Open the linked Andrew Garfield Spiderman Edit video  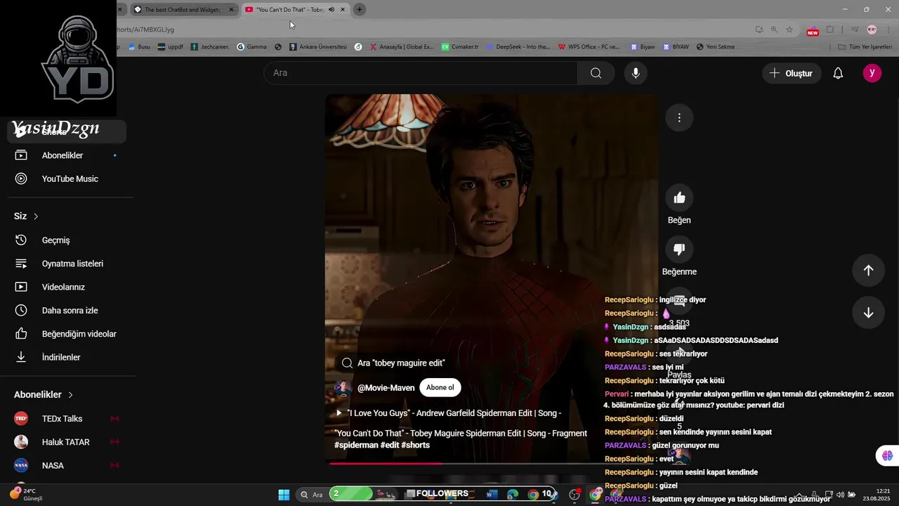pos(447,413)
